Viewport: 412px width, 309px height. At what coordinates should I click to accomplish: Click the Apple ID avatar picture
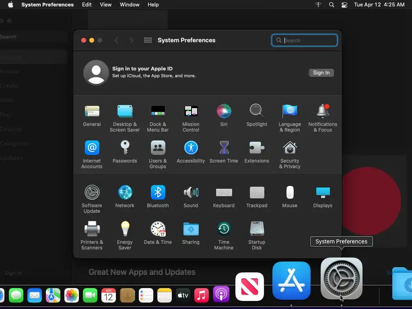click(x=96, y=72)
